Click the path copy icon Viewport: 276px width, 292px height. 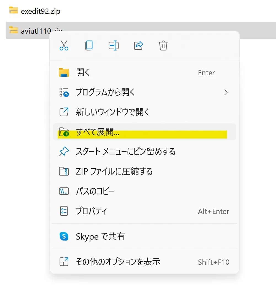[64, 191]
